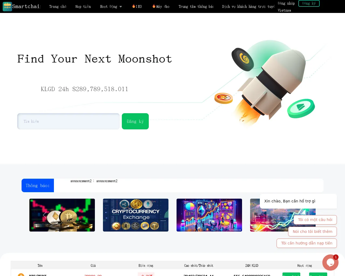Image resolution: width=345 pixels, height=276 pixels.
Task: Click the flame icon beside IEO
Action: 134,6
